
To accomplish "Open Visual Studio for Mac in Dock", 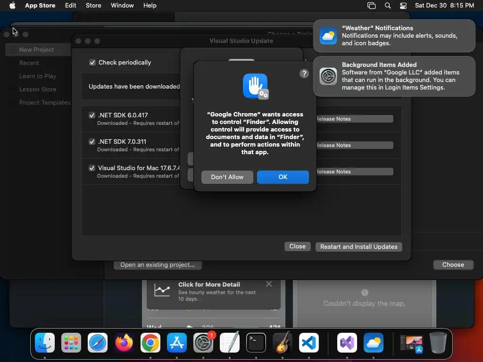I will [x=347, y=343].
